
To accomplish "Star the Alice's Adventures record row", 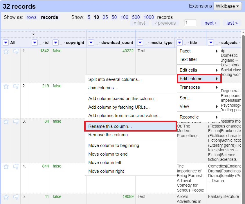I will click(x=6, y=196).
